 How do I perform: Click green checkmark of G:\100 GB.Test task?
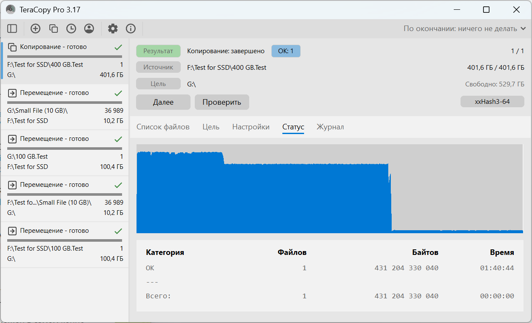[x=118, y=139]
